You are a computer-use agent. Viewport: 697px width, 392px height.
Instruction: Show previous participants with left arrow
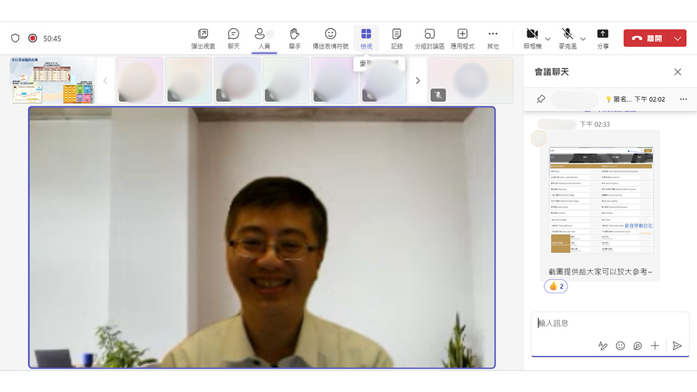coord(105,80)
